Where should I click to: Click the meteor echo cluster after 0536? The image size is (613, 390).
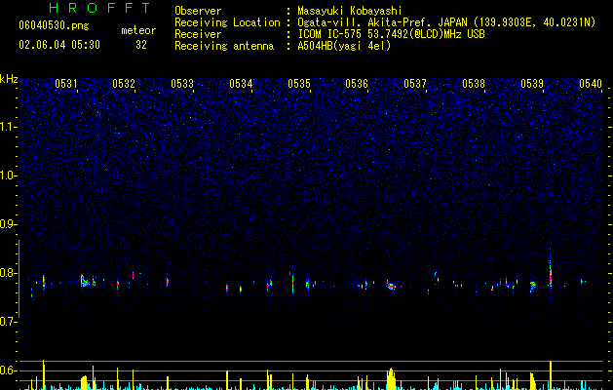tap(391, 285)
